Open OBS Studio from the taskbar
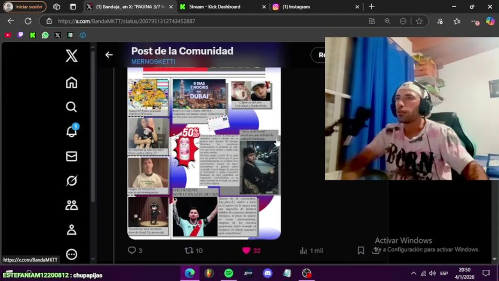Image resolution: width=499 pixels, height=281 pixels. point(307,273)
